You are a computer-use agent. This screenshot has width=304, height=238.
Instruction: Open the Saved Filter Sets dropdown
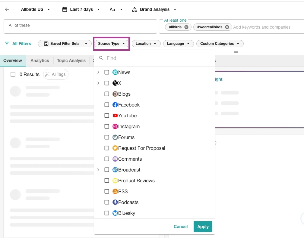tap(65, 44)
